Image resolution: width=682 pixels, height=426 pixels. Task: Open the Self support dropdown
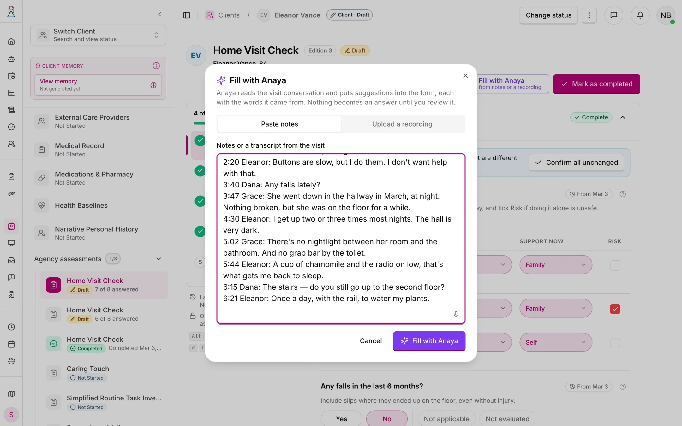[556, 342]
